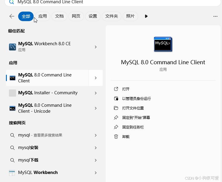Show more filters with the play arrow
The height and width of the screenshot is (182, 222).
point(146,16)
